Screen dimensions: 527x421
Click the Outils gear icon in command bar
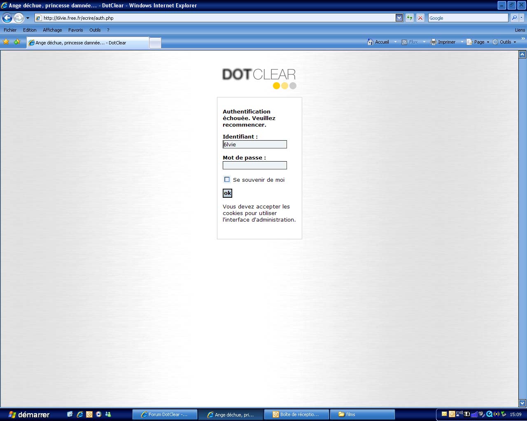click(495, 42)
